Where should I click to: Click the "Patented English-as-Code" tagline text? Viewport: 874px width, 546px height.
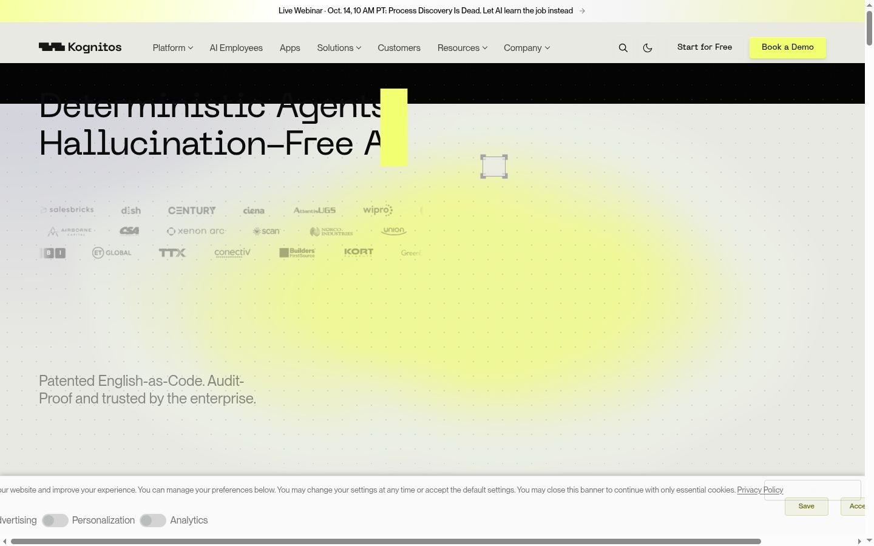(x=147, y=389)
